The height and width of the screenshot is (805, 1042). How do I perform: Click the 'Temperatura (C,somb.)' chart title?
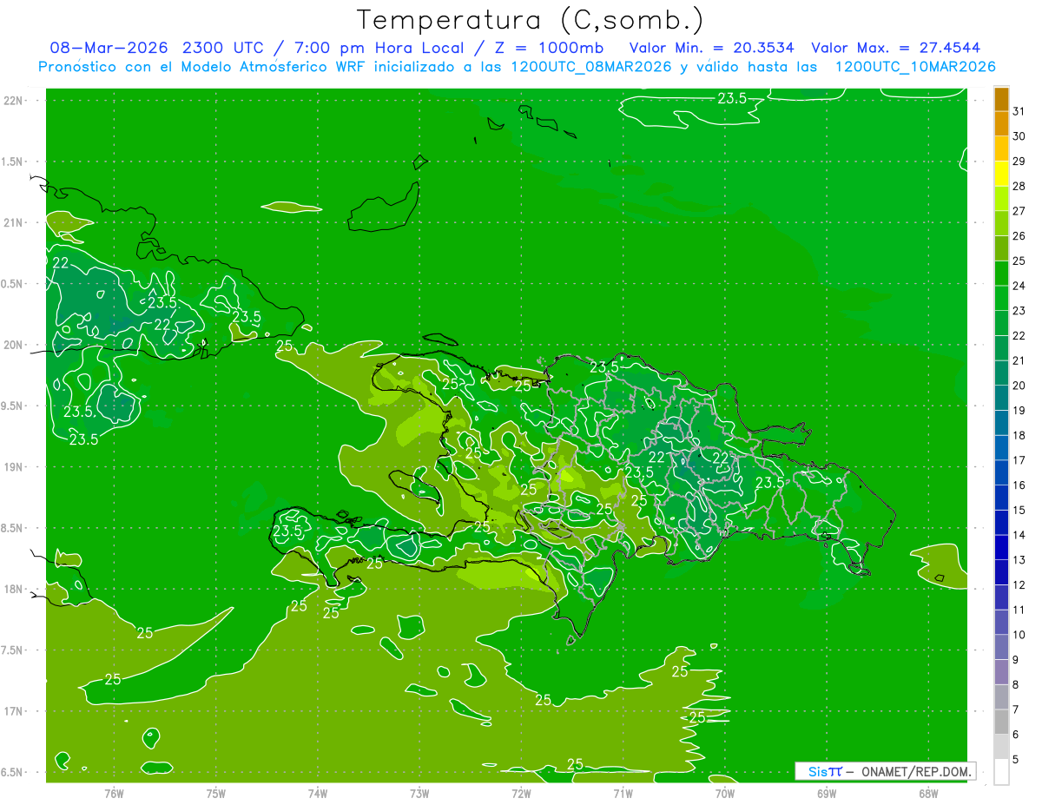point(530,20)
